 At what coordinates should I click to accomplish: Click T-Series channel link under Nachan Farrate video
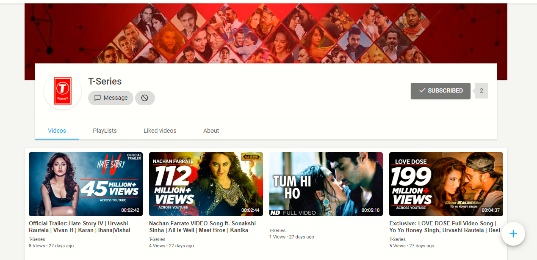pos(157,239)
